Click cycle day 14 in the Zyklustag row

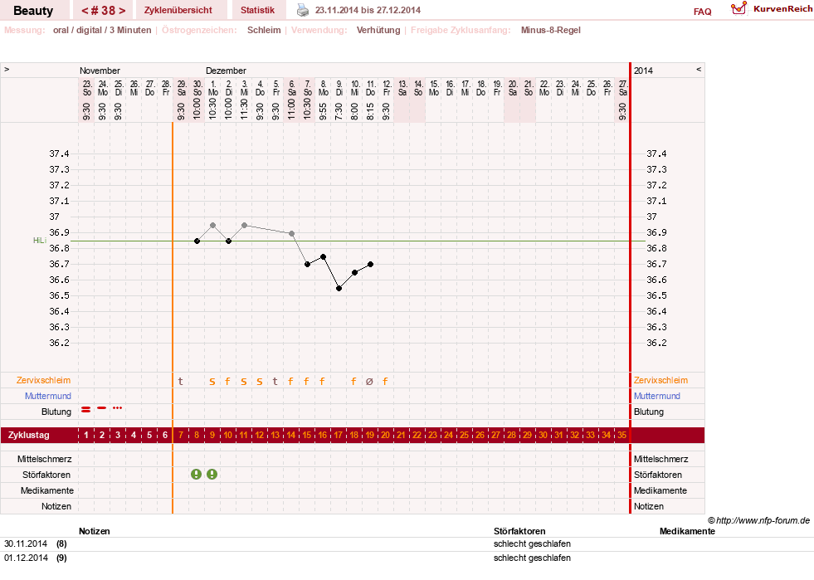click(291, 435)
